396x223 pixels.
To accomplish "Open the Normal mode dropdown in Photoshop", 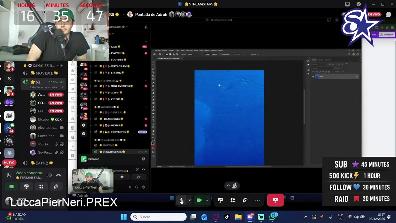I will pos(195,54).
